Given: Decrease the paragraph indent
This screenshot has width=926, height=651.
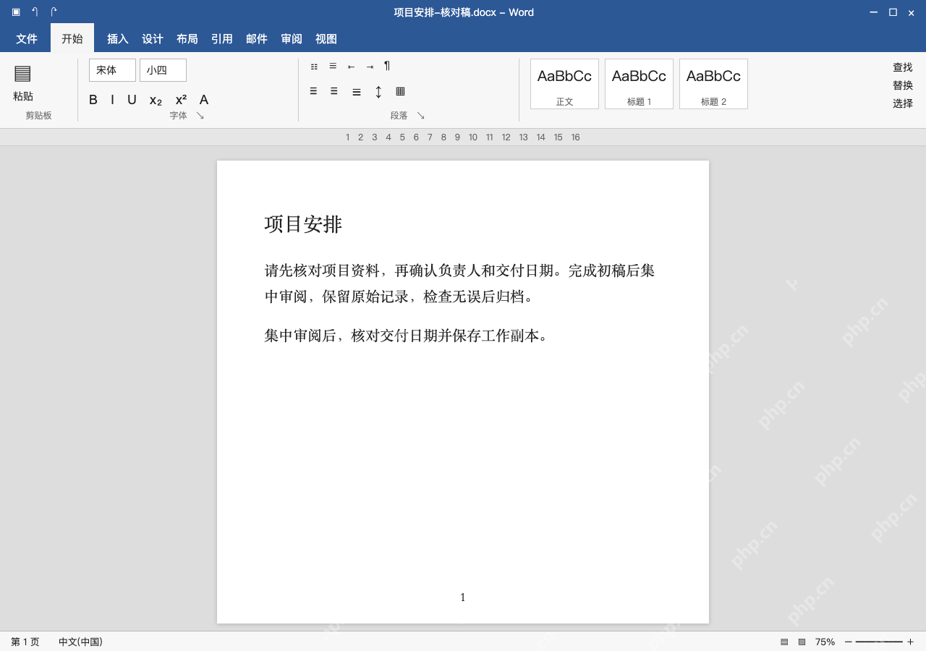Looking at the screenshot, I should tap(351, 67).
